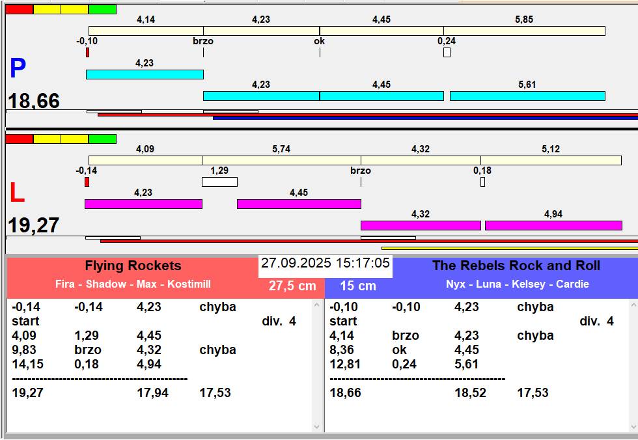This screenshot has height=440, width=638.
Task: Click the big 18,66 total time
Action: [34, 101]
